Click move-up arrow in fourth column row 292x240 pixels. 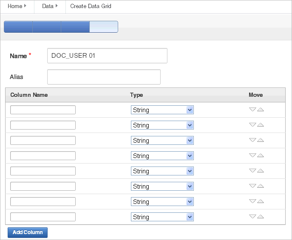(x=261, y=155)
